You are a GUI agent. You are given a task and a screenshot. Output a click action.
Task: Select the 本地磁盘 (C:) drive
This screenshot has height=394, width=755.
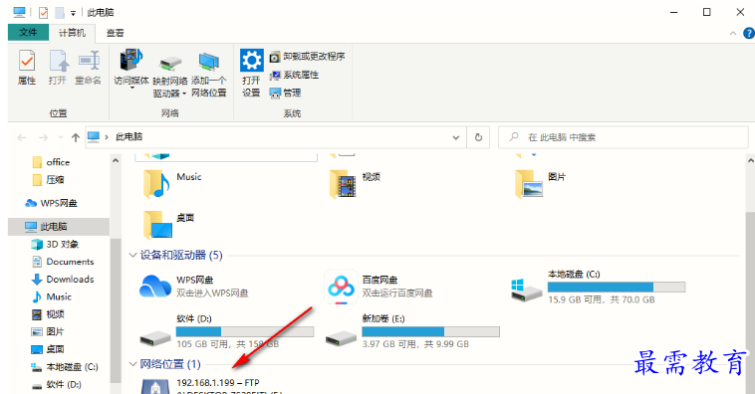599,287
